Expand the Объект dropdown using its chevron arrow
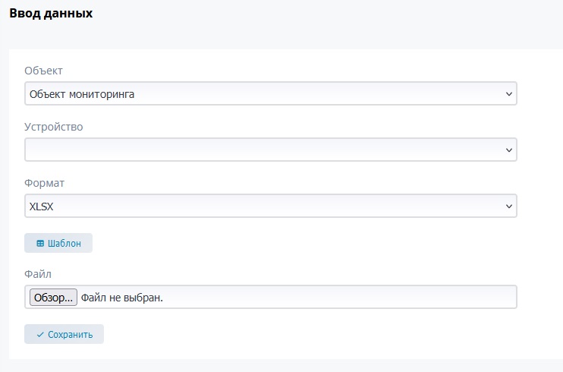Screen dimensions: 563x372 click(x=508, y=94)
